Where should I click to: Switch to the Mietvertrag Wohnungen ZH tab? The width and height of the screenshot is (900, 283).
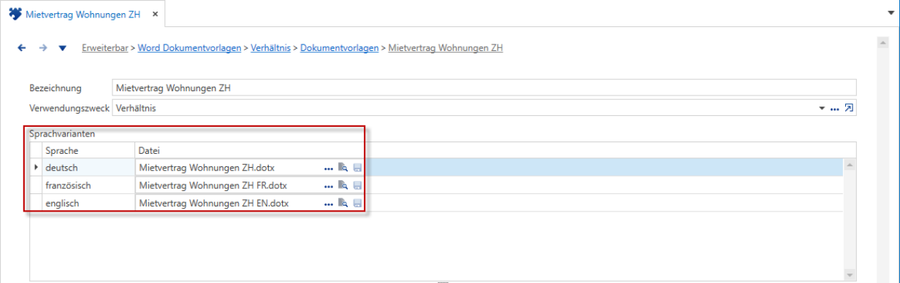point(83,15)
